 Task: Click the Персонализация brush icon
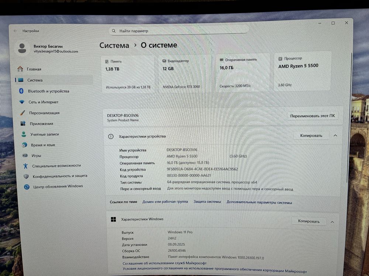point(23,113)
